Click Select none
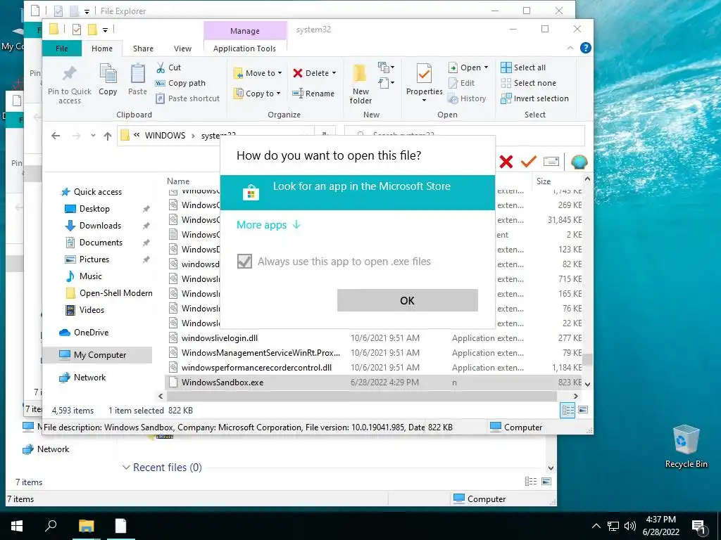Screen dimensions: 721x540 click(528, 83)
